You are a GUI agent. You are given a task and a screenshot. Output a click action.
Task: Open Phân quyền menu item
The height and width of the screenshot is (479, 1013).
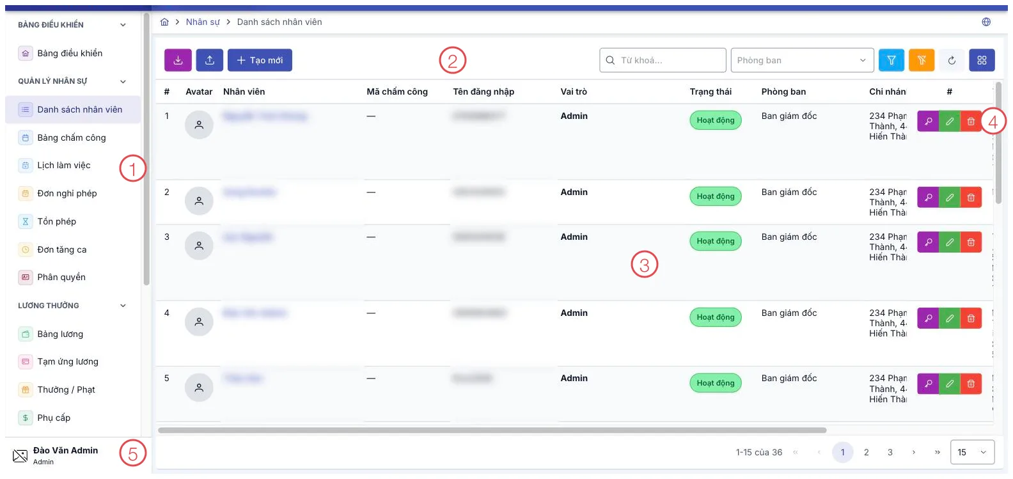73,277
